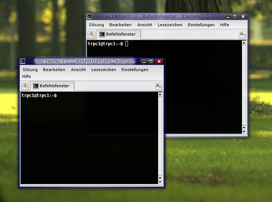The width and height of the screenshot is (272, 202).
Task: Click title text of back Konsole window
Action: coord(151,17)
